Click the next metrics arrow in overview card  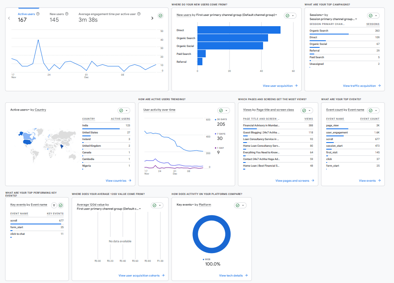tap(152, 18)
